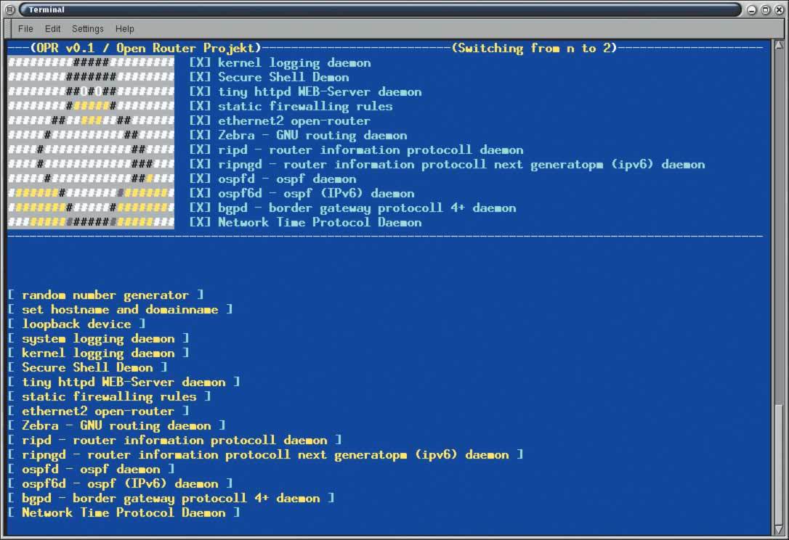Click 'set hostname and domainname' line
The width and height of the screenshot is (789, 540).
point(121,310)
